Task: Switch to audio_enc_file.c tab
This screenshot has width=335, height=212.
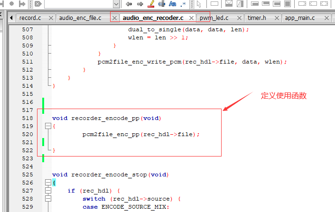Action: (80, 18)
